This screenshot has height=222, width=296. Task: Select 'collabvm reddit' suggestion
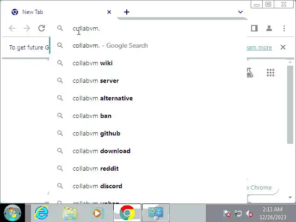(148, 168)
